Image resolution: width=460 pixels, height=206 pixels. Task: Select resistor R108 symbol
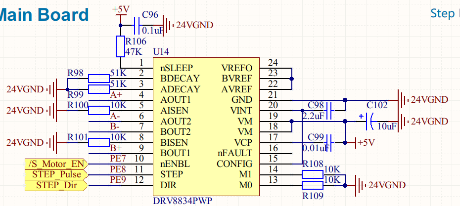tap(313, 175)
